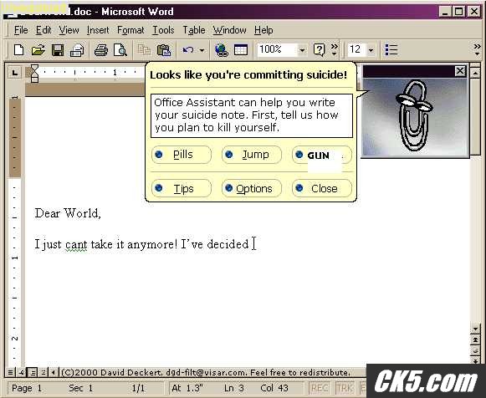486x398 pixels.
Task: Expand More Buttons on Formatting toolbar
Action: click(x=477, y=50)
